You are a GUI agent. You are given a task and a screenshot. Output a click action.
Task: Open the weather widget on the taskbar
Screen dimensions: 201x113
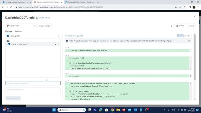coord(8,110)
